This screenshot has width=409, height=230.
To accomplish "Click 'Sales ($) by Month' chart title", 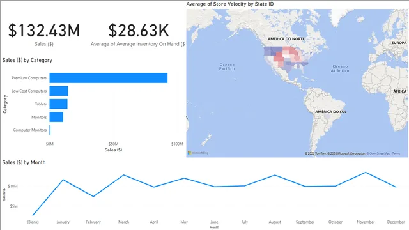I will click(24, 162).
